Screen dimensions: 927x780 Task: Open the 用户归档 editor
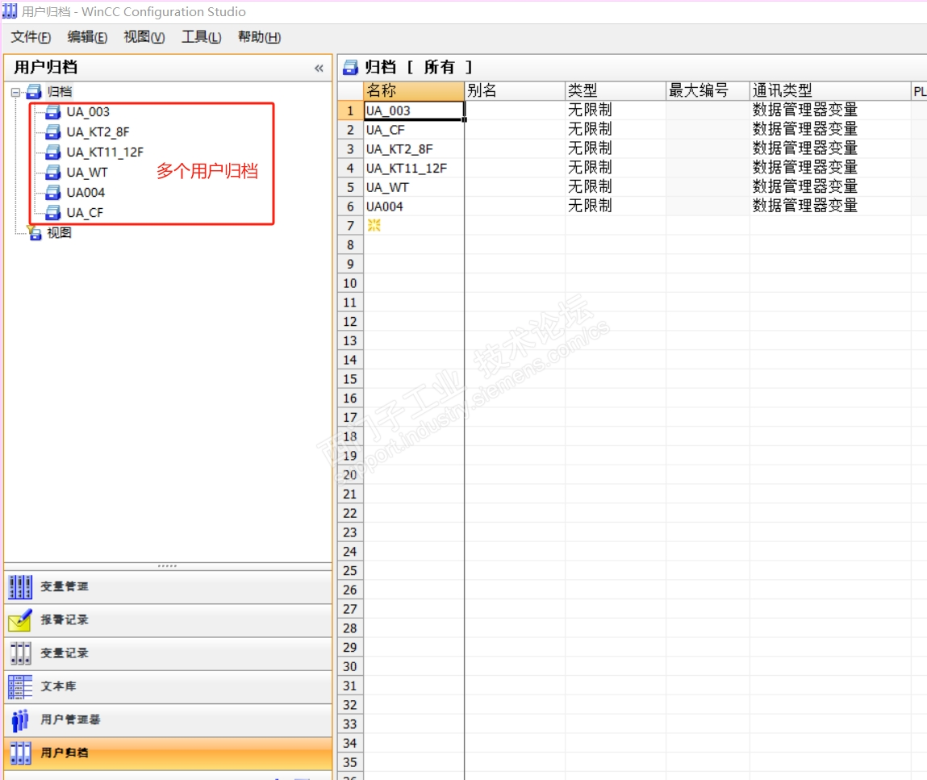[x=168, y=753]
